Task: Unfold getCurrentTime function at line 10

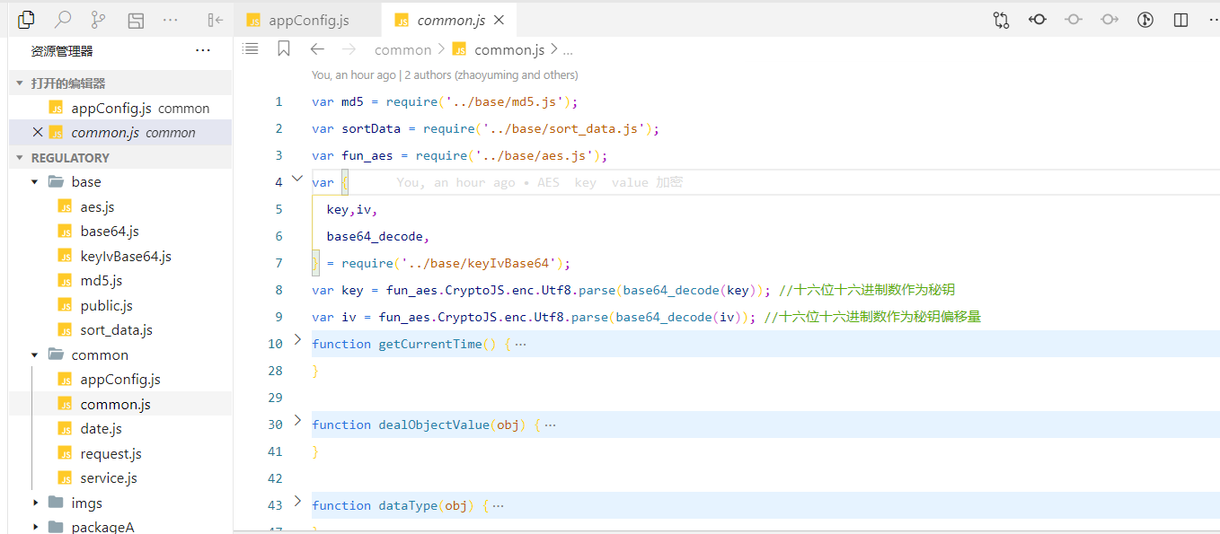Action: click(x=298, y=340)
